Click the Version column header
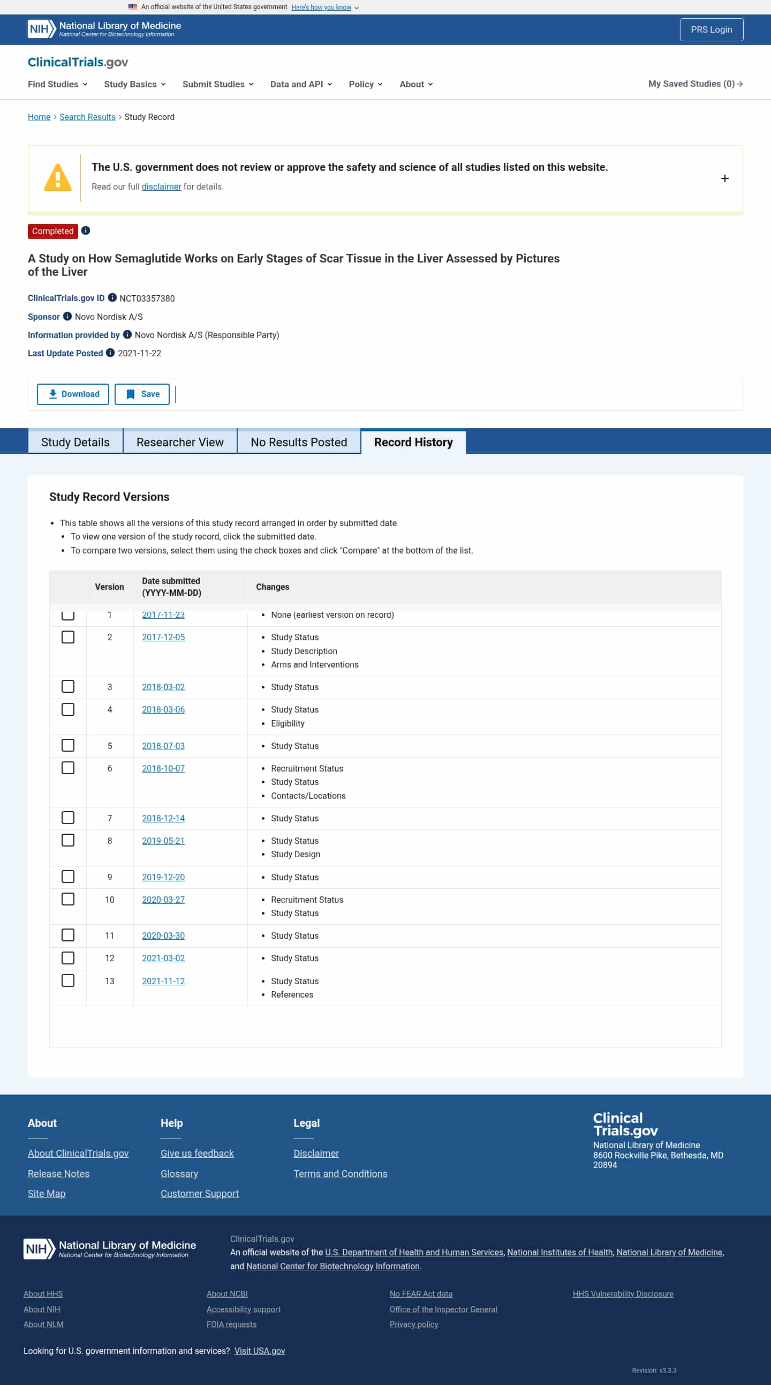This screenshot has height=1385, width=771. pyautogui.click(x=110, y=587)
